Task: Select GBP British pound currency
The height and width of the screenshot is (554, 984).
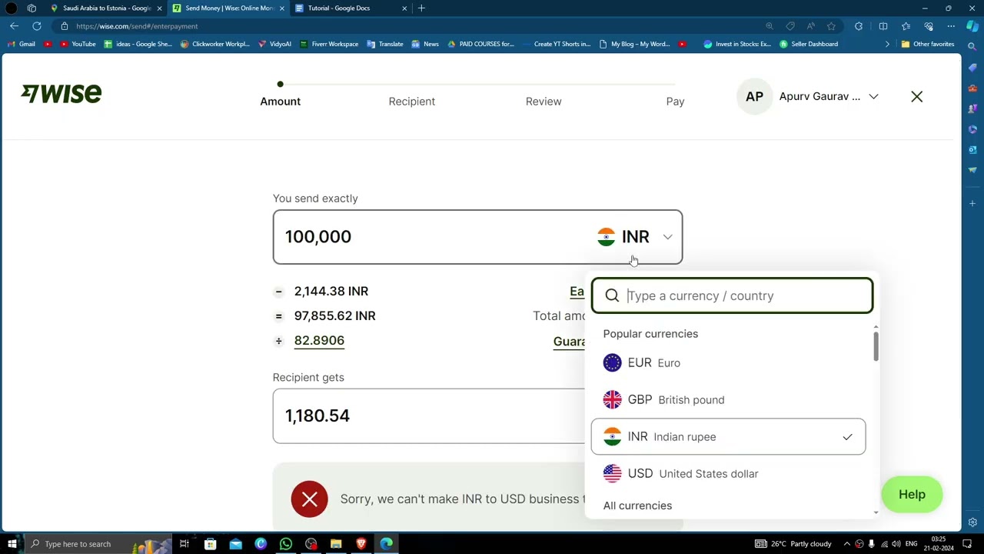Action: [728, 399]
